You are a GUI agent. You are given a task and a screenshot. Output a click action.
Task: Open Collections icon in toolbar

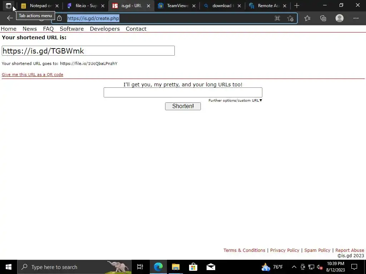tap(323, 18)
